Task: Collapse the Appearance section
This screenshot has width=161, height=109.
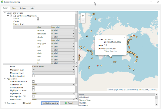Action: point(5,79)
